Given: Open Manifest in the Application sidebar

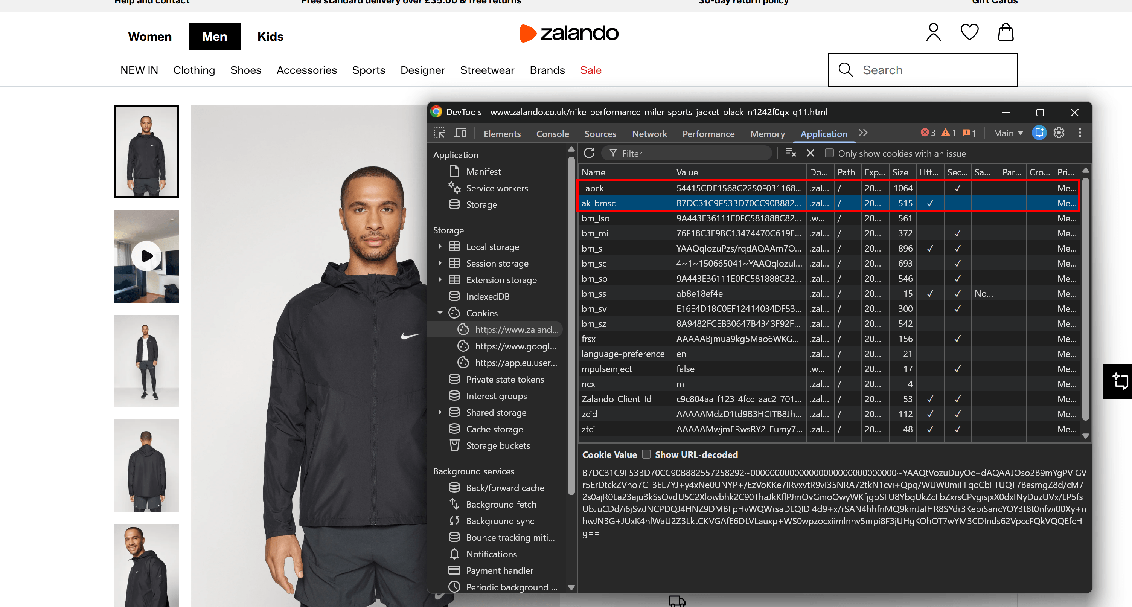Looking at the screenshot, I should pos(483,171).
